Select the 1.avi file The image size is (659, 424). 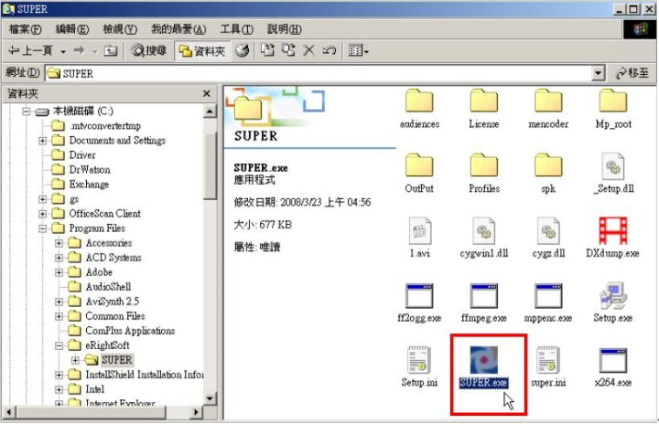pos(419,238)
